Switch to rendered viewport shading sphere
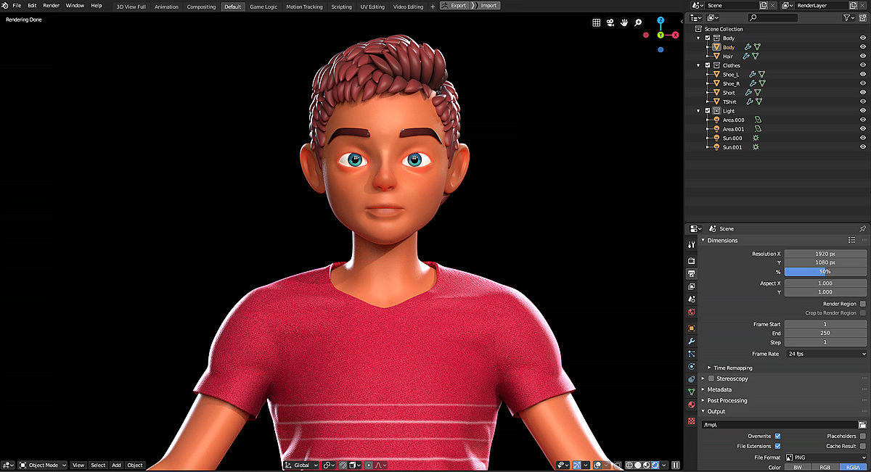871x472 pixels. (x=655, y=465)
